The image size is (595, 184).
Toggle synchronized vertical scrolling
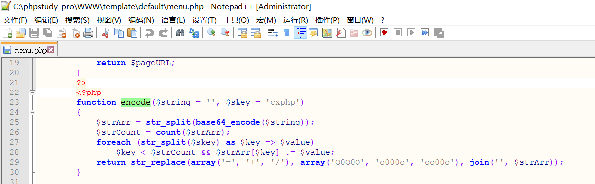click(242, 33)
